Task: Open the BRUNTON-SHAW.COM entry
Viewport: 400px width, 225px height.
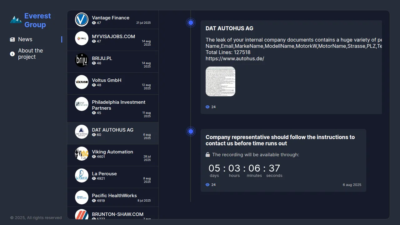Action: tap(117, 214)
